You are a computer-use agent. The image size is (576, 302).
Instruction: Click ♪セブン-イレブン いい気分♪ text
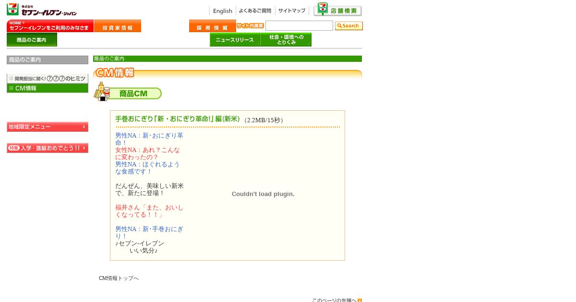click(140, 247)
